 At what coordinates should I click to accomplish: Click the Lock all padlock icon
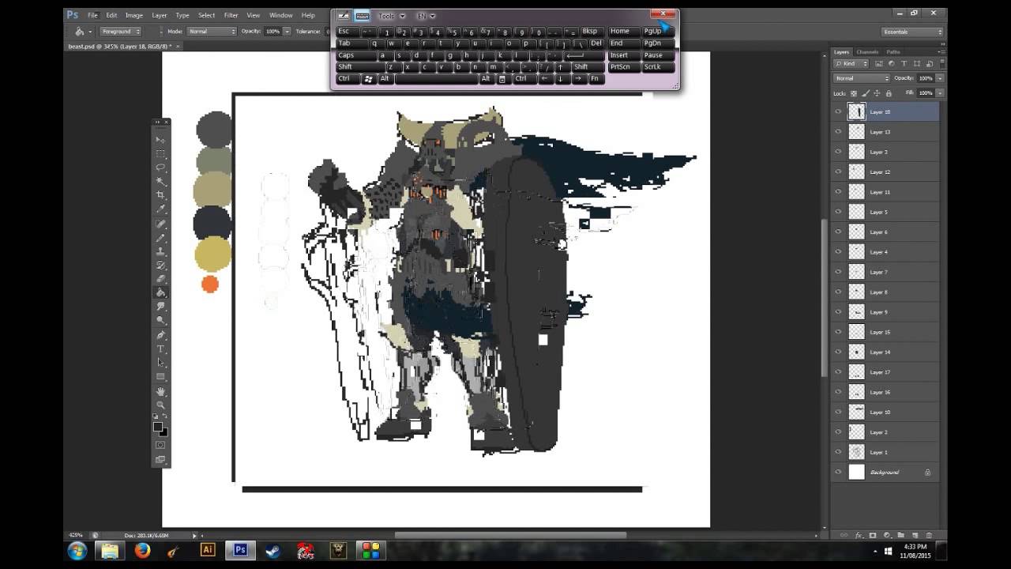point(888,93)
